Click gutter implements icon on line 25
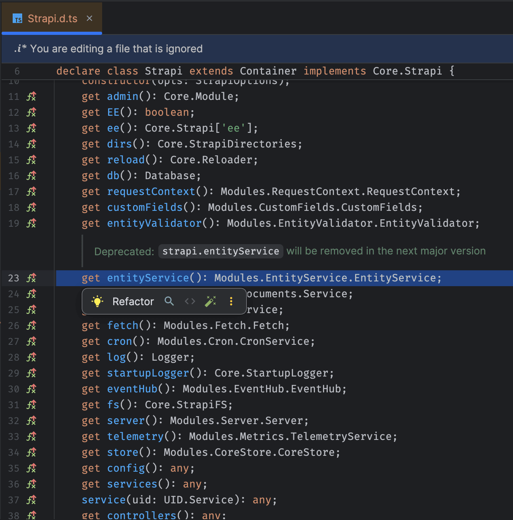 click(x=31, y=309)
